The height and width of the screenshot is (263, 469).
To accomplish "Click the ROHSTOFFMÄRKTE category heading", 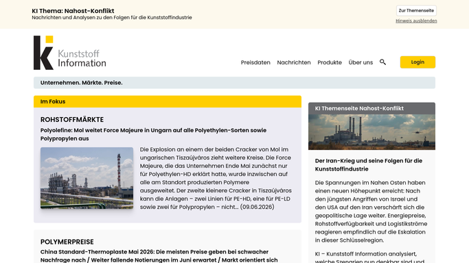I will (x=72, y=120).
